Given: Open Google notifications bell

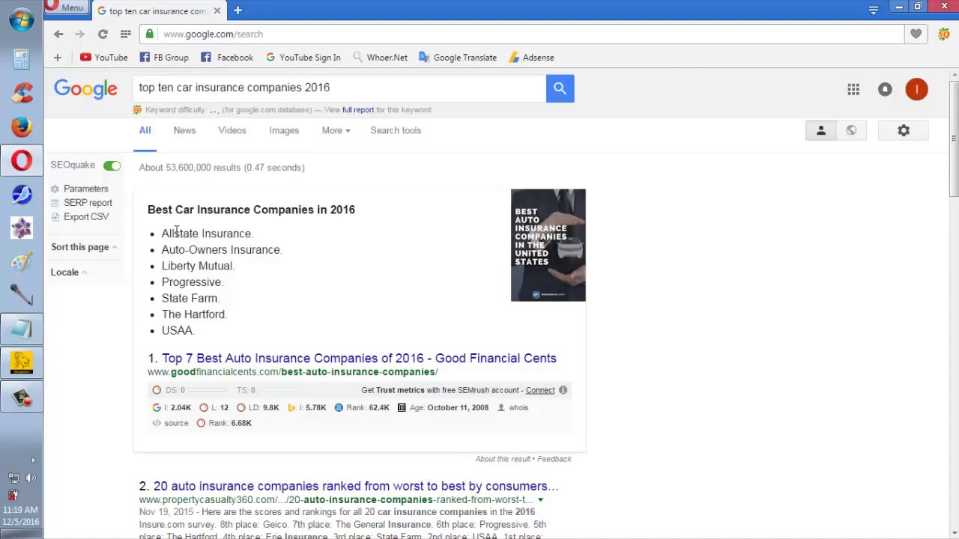Looking at the screenshot, I should [x=885, y=89].
